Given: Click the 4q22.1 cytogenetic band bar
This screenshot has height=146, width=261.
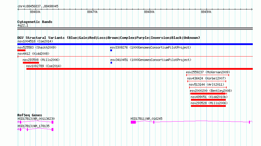Looking at the screenshot, I should (135, 29).
